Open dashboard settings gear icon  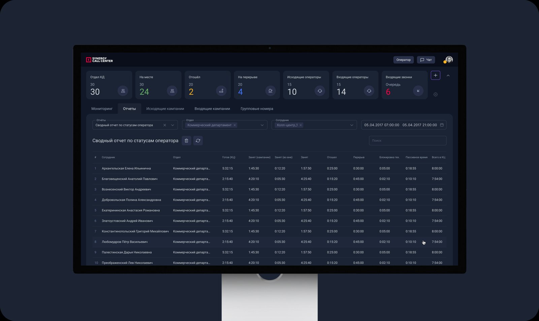coord(436,94)
